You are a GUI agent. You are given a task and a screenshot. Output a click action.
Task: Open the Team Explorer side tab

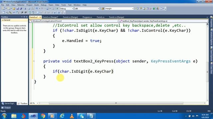click(211, 54)
